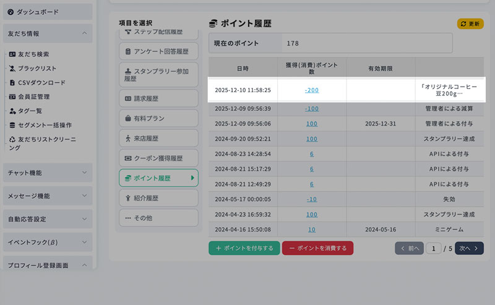This screenshot has height=305, width=495.
Task: Click the 友だちリストクリーニング recycle icon
Action: (12, 140)
